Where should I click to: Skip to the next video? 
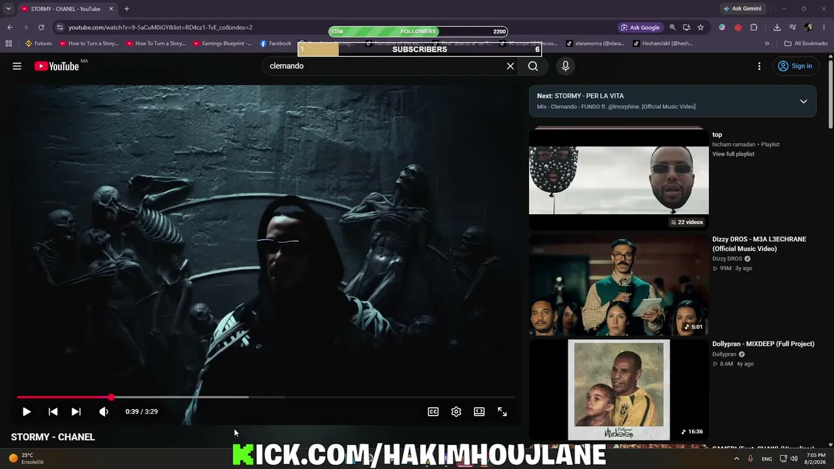pos(76,412)
